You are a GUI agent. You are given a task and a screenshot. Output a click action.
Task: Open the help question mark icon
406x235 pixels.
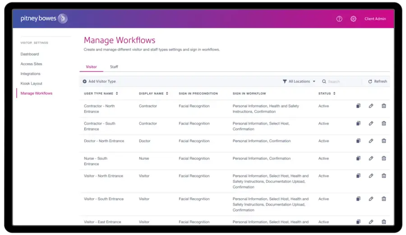click(x=339, y=19)
